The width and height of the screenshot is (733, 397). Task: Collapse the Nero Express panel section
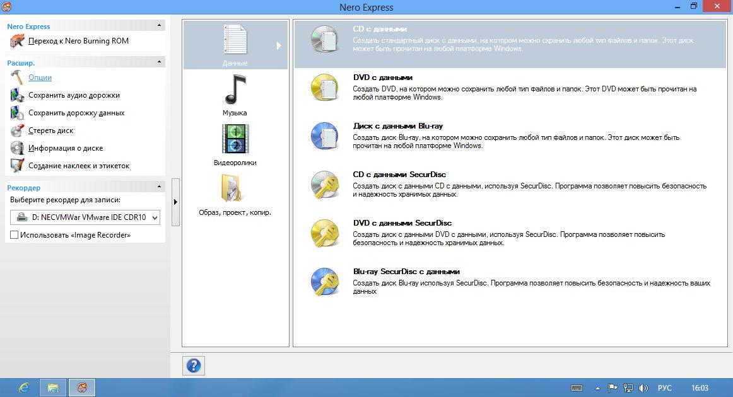coord(159,25)
